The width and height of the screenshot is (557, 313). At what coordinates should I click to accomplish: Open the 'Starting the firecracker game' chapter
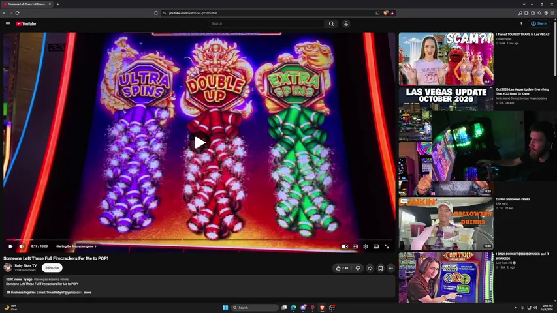(x=76, y=246)
